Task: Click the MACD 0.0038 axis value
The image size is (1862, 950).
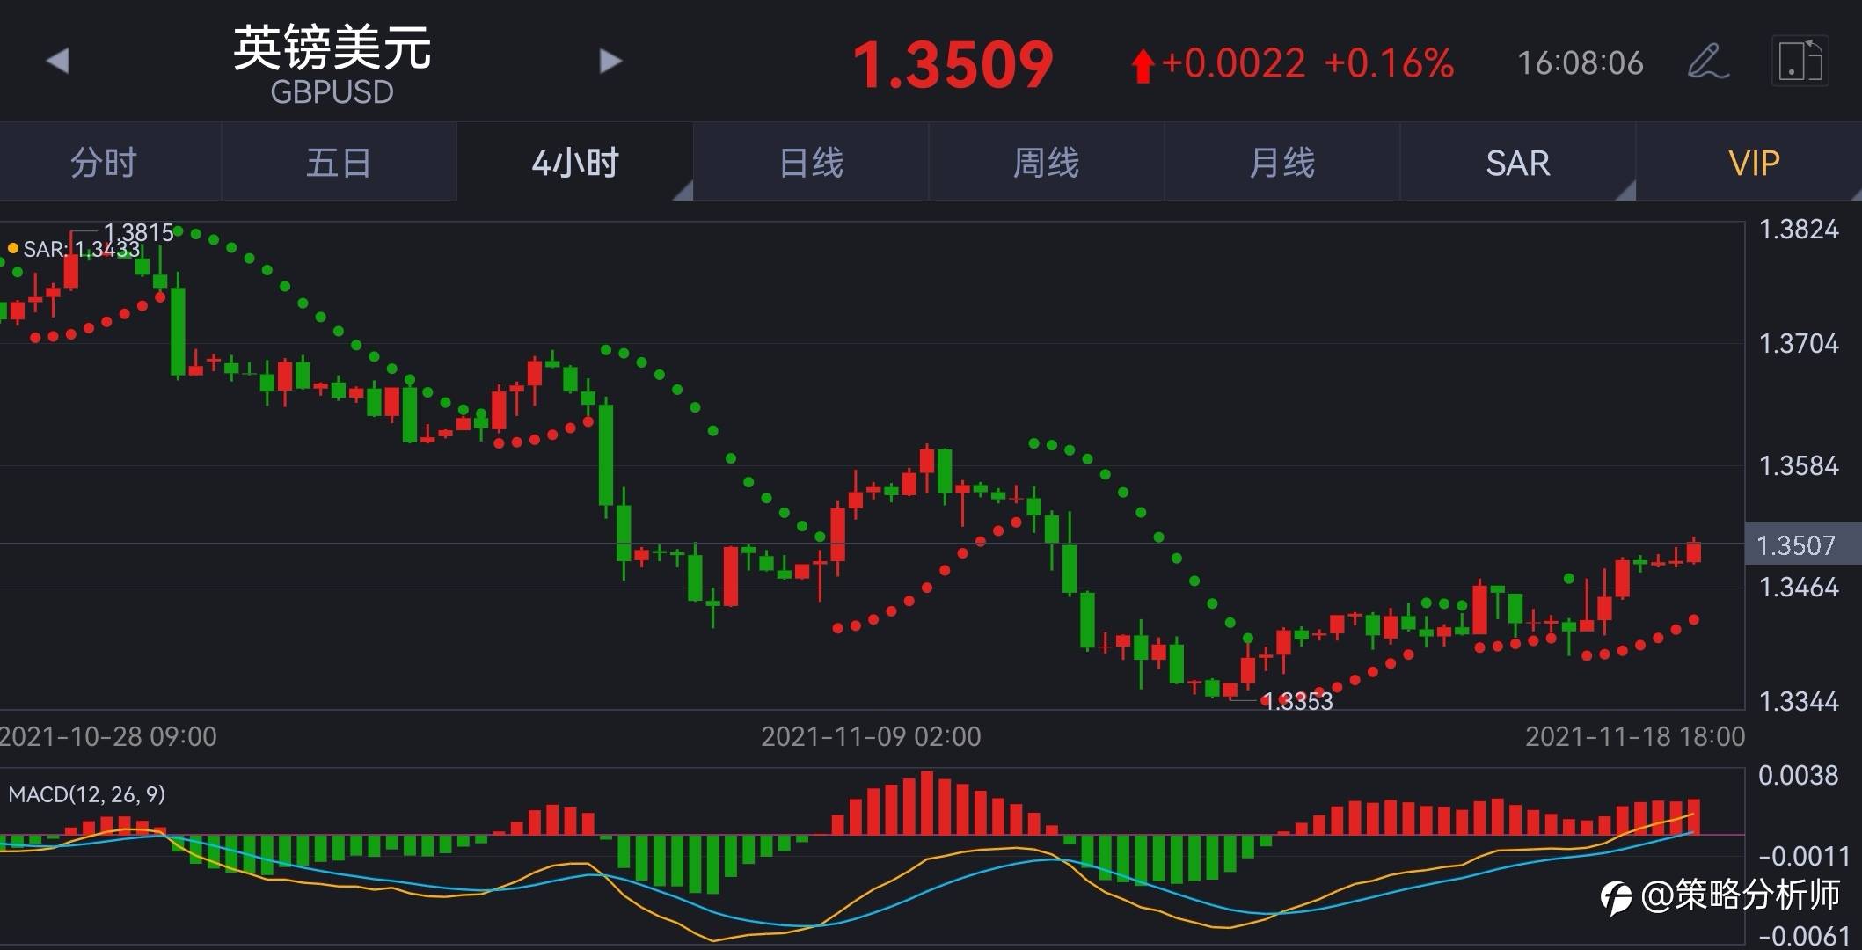Action: tap(1799, 776)
